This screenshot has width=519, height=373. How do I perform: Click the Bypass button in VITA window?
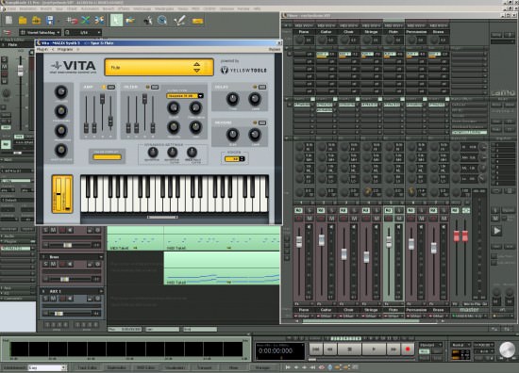click(x=275, y=49)
